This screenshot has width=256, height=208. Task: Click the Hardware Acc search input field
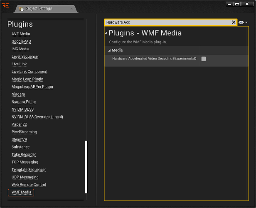(166, 22)
